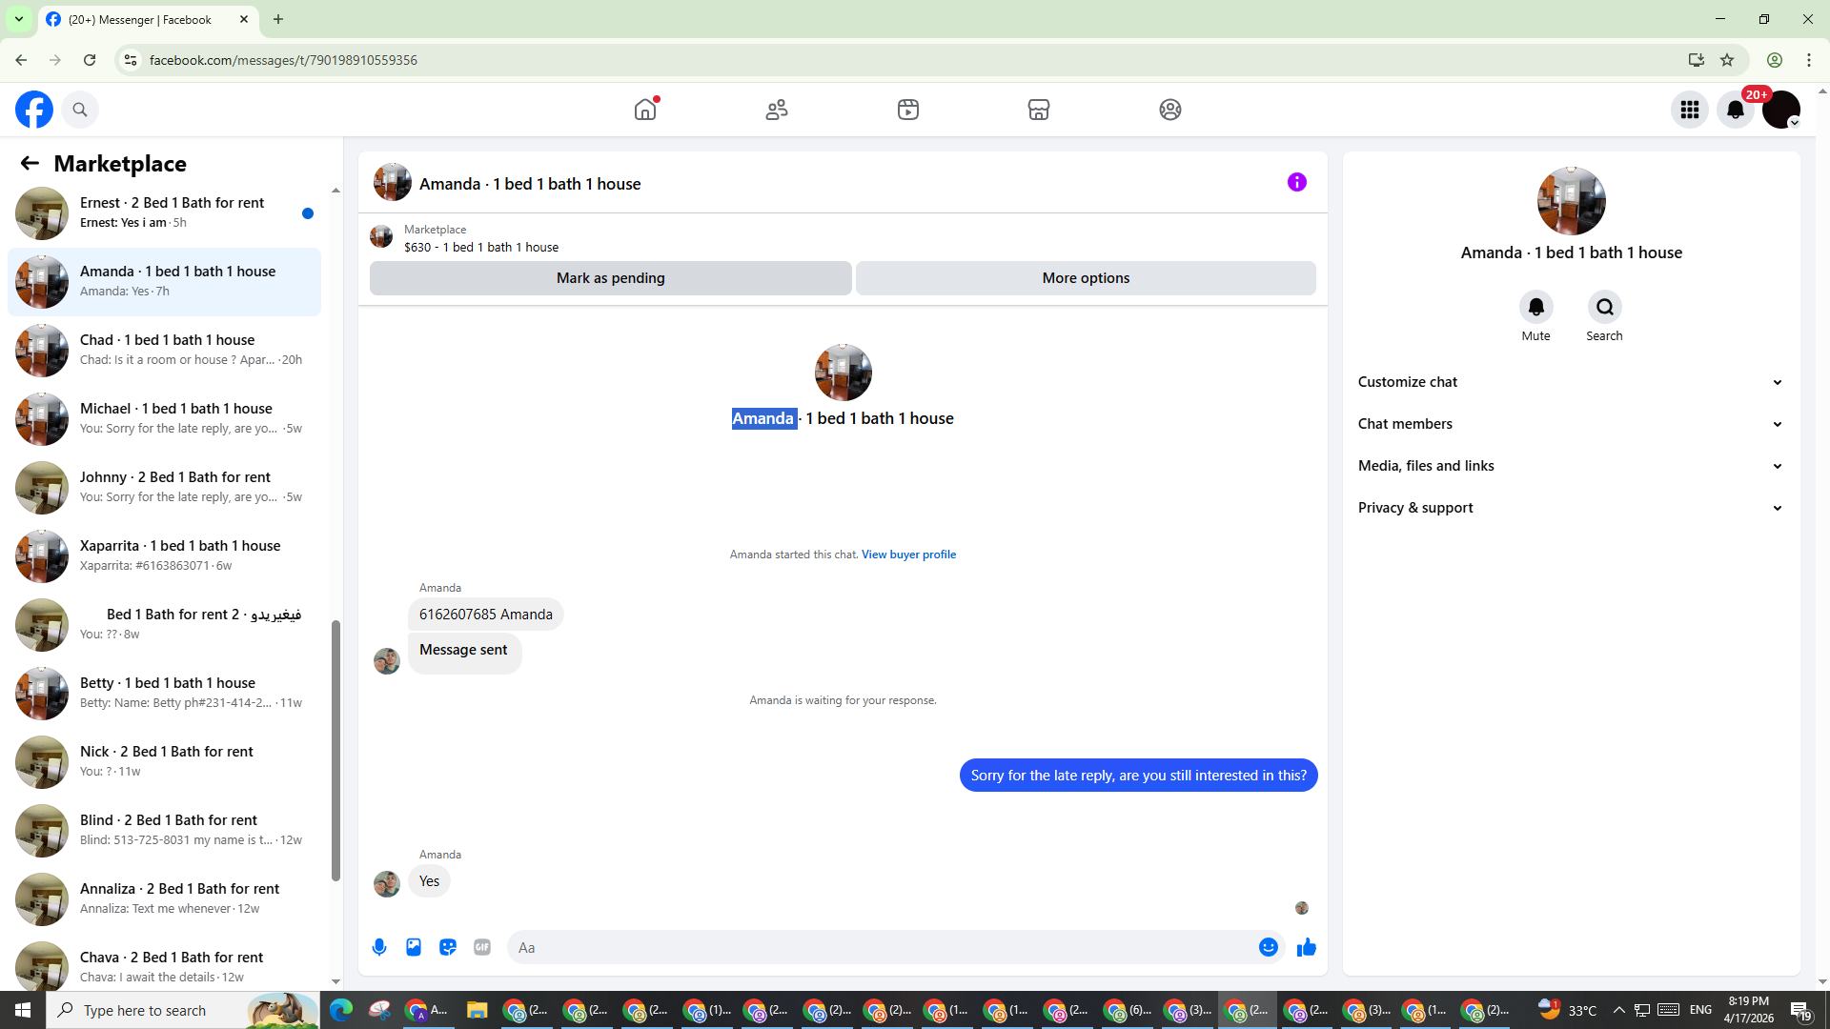The width and height of the screenshot is (1830, 1029).
Task: Click the voice clip microphone icon
Action: click(379, 947)
